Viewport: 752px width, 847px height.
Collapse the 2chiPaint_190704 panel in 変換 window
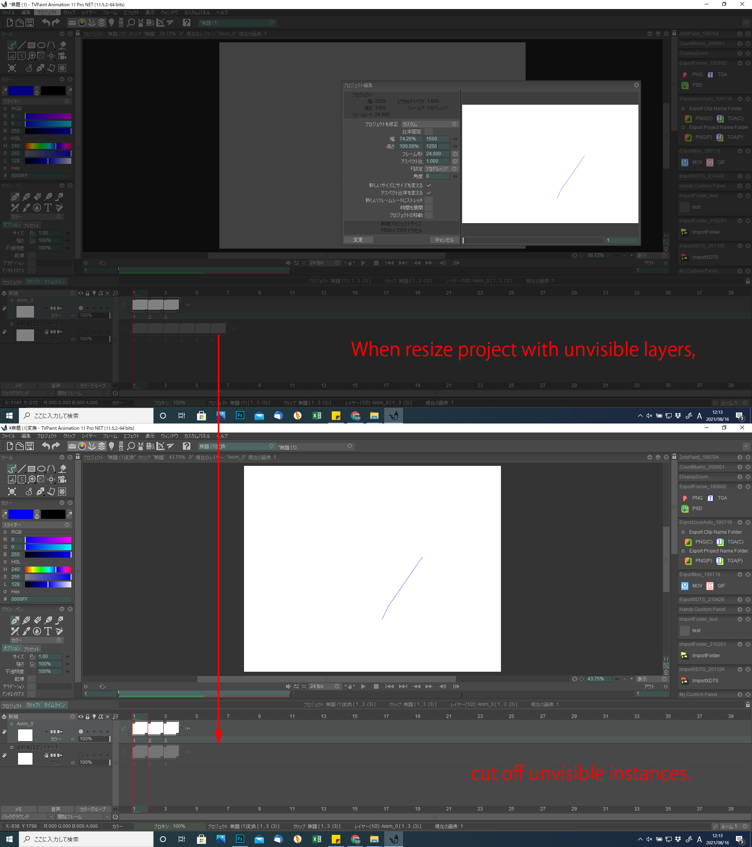click(x=739, y=457)
